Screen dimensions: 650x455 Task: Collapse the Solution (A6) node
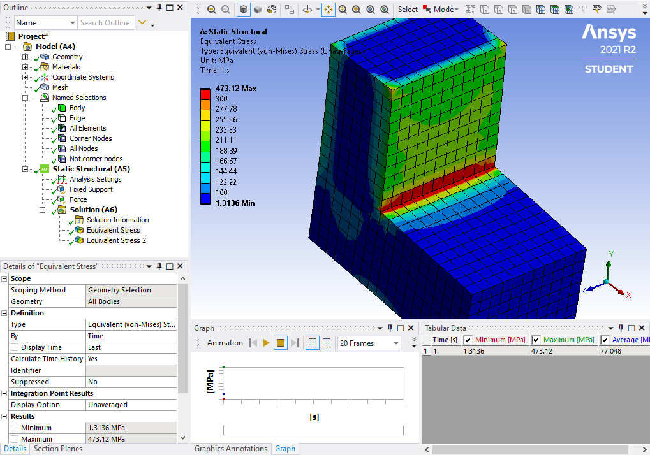[x=42, y=210]
